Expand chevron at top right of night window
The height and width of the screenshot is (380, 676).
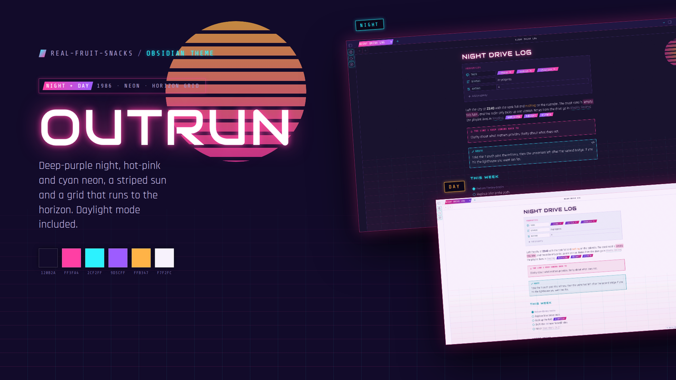664,23
